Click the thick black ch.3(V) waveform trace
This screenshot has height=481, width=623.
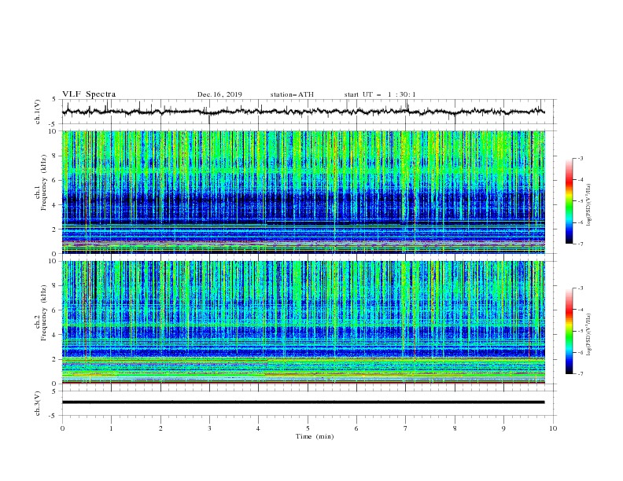303,402
